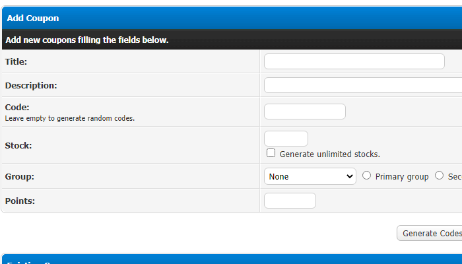The width and height of the screenshot is (462, 264).
Task: Click the 'Primary group' label text
Action: 402,177
